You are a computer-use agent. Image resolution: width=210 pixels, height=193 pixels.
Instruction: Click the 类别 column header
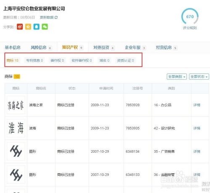pos(171,88)
